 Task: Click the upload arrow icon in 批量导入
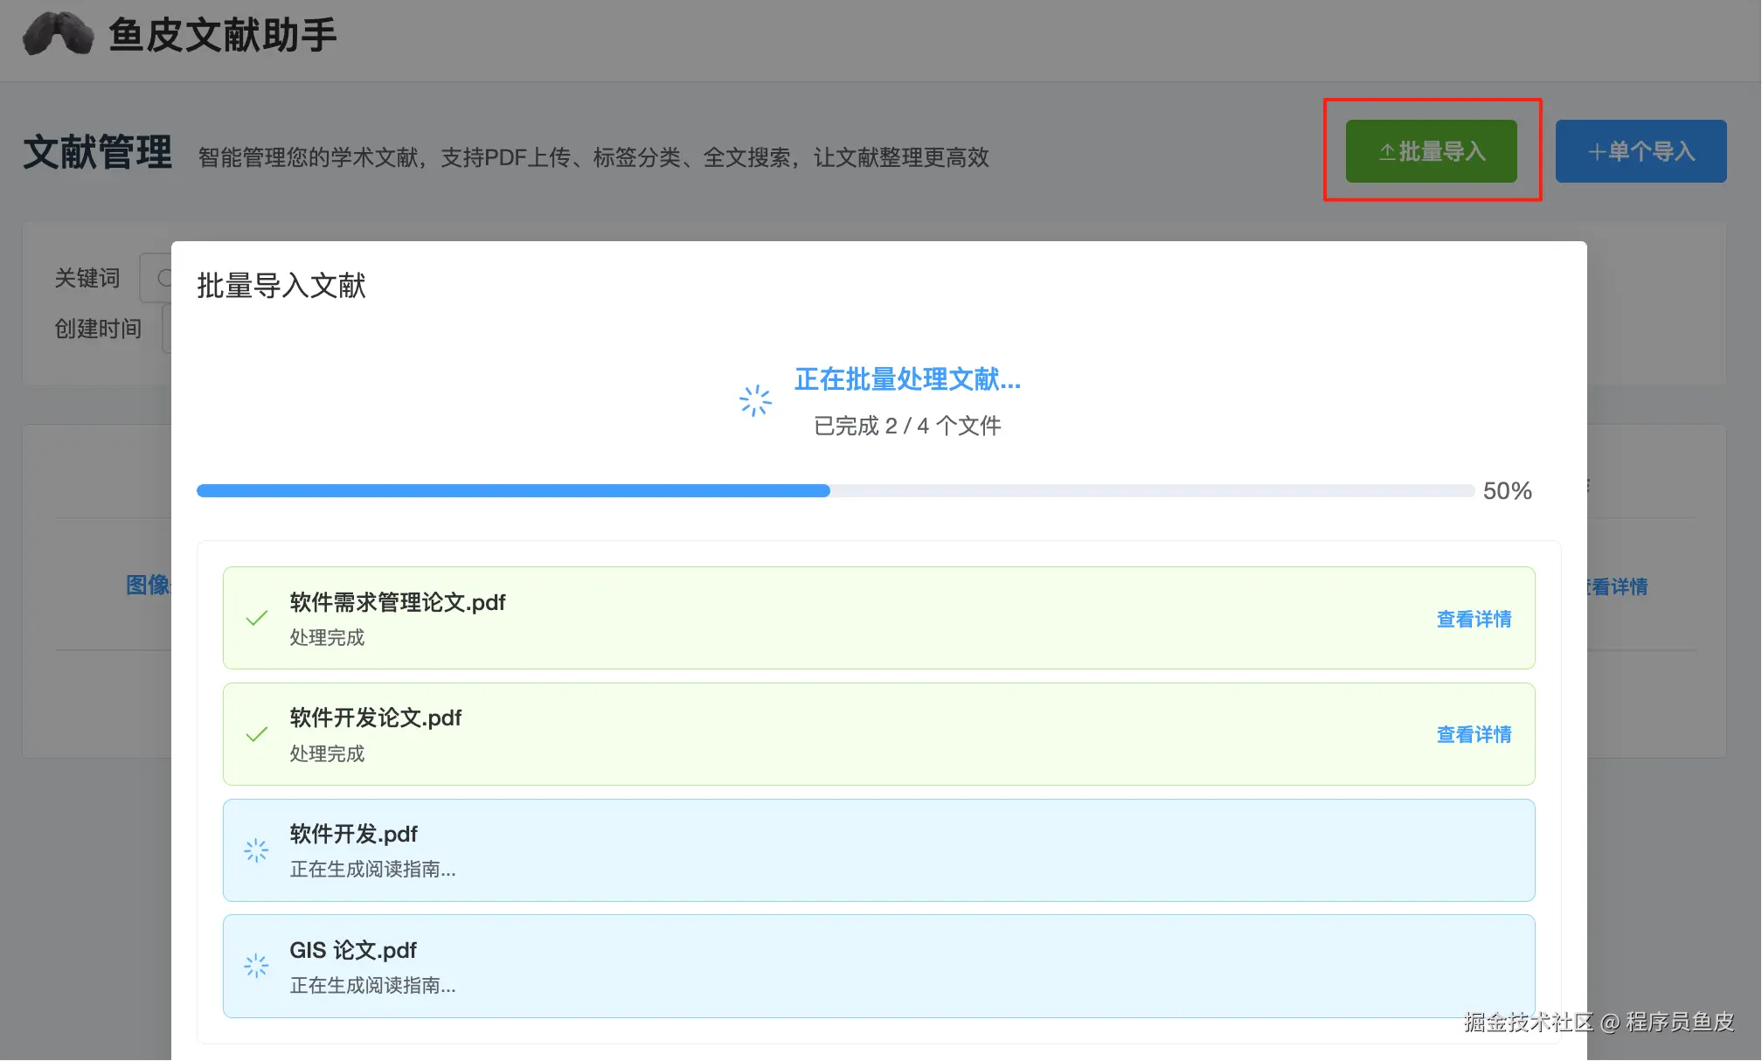tap(1387, 152)
